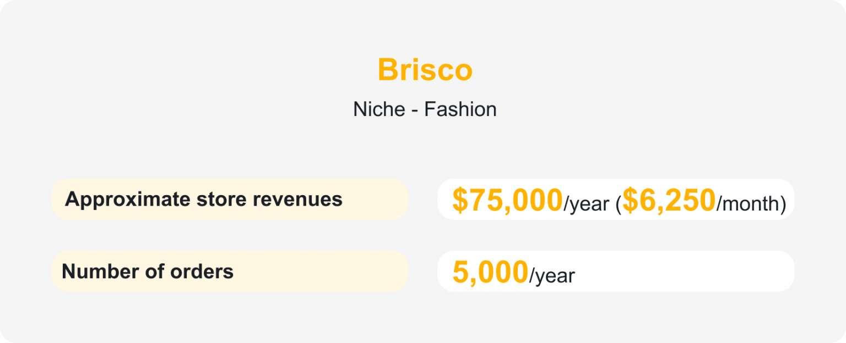Screen dimensions: 846x343
Task: Click the word revenues in the label
Action: coord(297,200)
